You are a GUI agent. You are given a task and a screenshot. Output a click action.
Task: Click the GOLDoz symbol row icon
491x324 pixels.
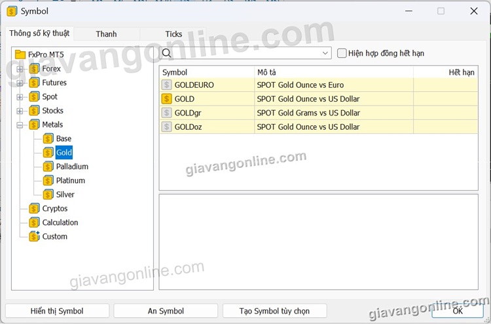(x=167, y=127)
